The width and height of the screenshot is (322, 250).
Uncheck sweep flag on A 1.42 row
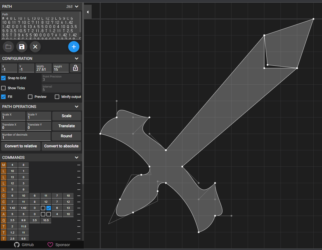[x=48, y=208]
